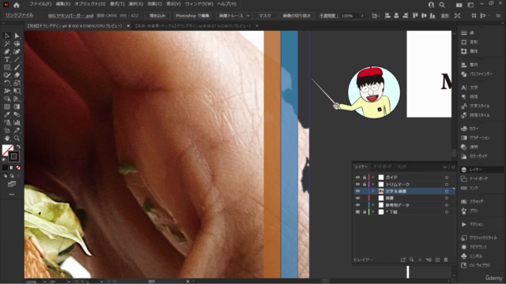Hide the トリムマーク layer
Image resolution: width=506 pixels, height=284 pixels.
[x=357, y=185]
